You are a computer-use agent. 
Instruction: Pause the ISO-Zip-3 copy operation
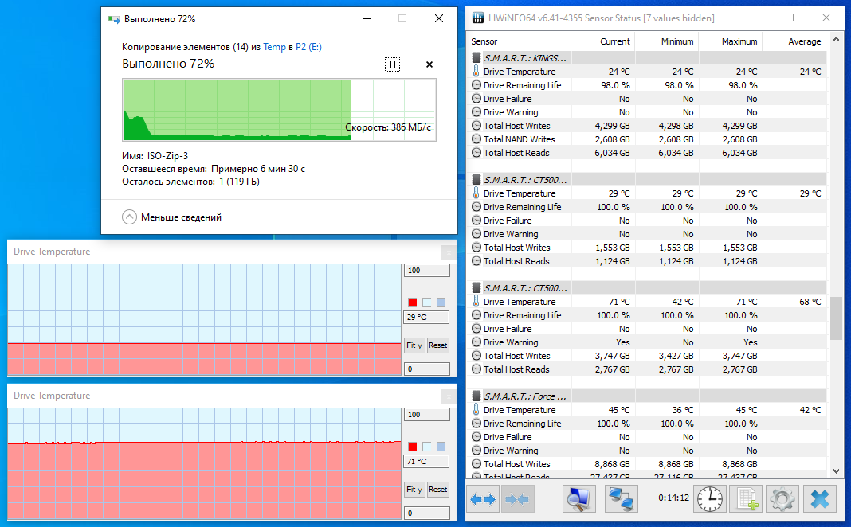pyautogui.click(x=392, y=64)
